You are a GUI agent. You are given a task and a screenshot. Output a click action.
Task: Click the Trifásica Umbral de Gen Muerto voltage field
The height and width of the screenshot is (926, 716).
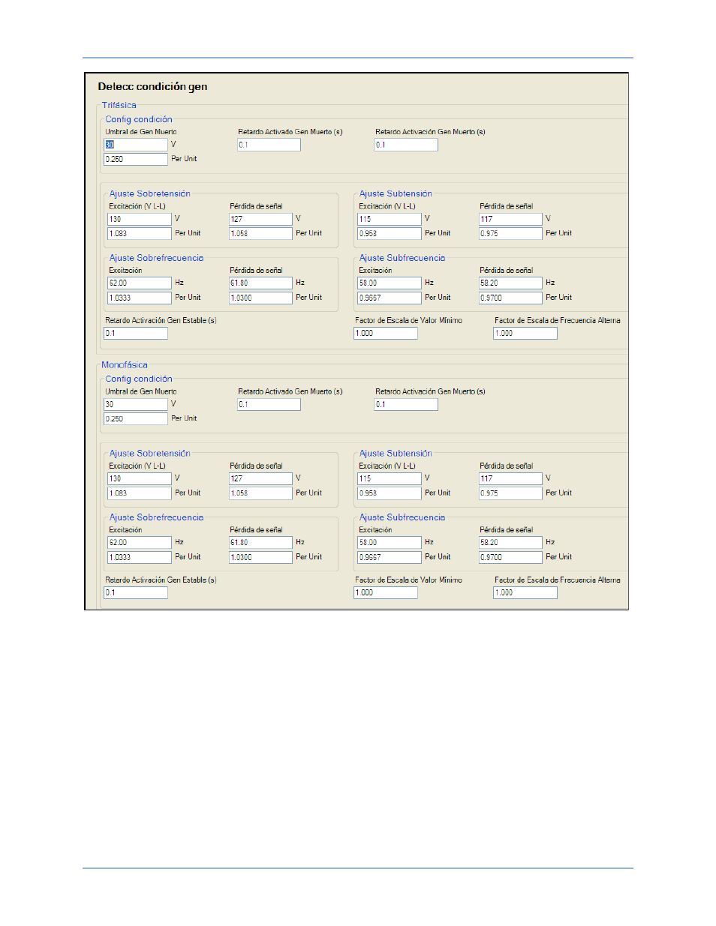click(136, 145)
